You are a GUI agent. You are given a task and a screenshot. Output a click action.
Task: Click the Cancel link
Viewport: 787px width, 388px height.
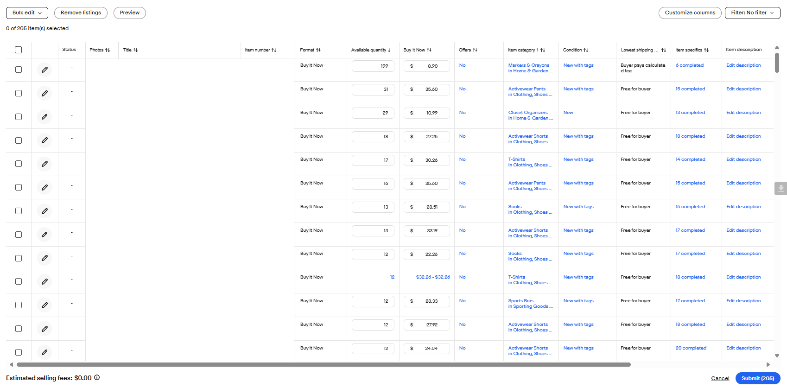[x=720, y=378]
